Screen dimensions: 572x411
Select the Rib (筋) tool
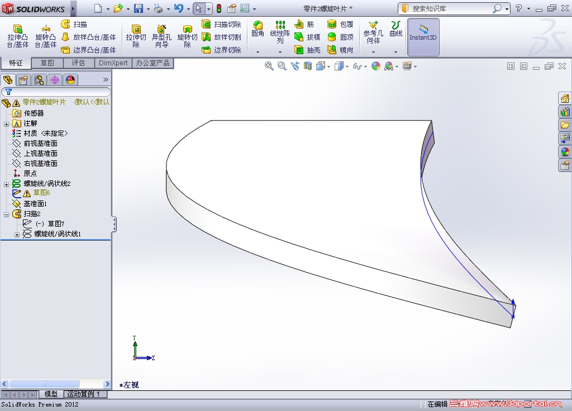click(304, 25)
